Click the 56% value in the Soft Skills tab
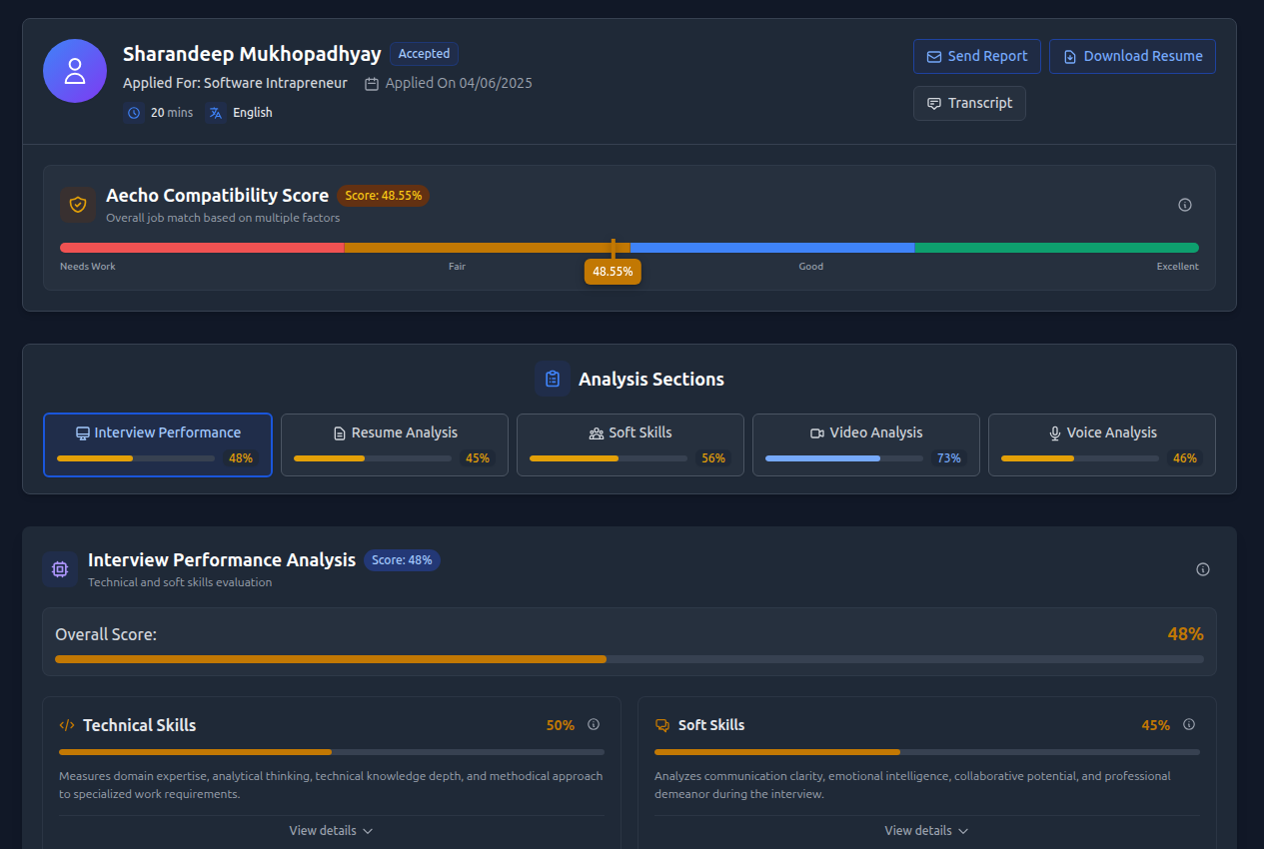This screenshot has height=849, width=1264. (713, 458)
